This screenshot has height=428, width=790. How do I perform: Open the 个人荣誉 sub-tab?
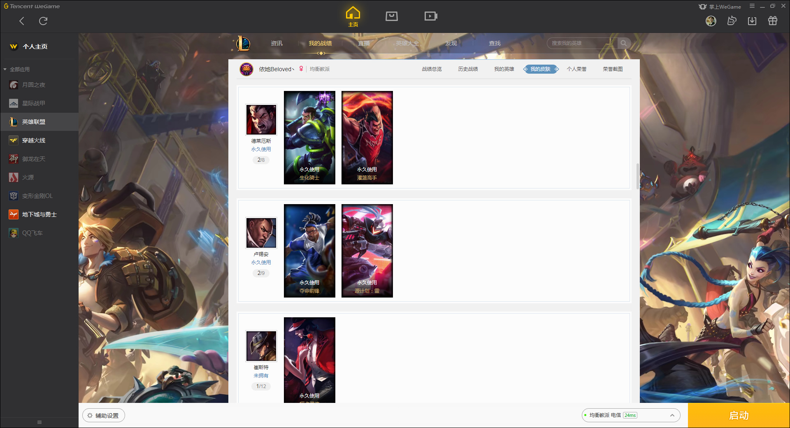(576, 69)
